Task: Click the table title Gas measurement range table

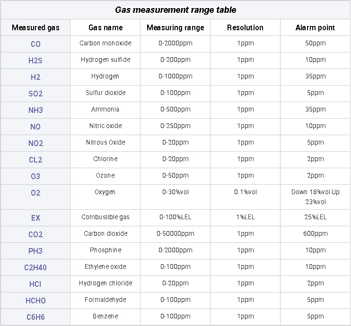Action: click(175, 10)
